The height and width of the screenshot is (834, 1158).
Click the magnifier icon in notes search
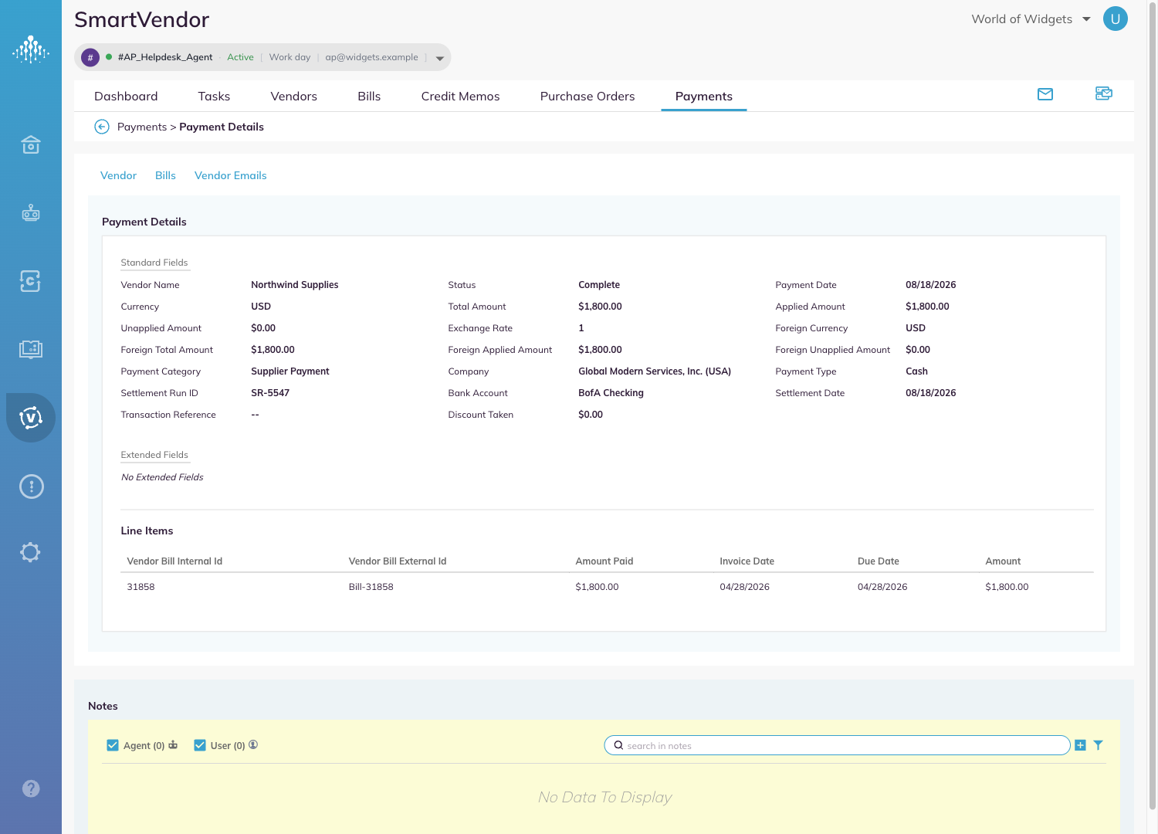click(618, 745)
